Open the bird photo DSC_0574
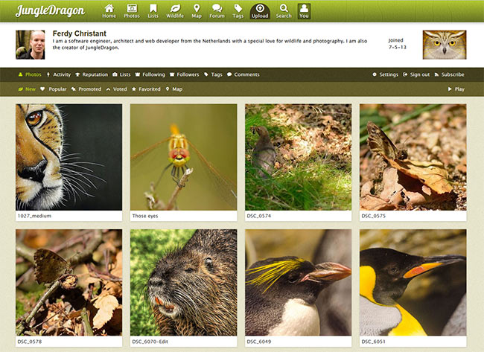484x352 pixels. [298, 157]
